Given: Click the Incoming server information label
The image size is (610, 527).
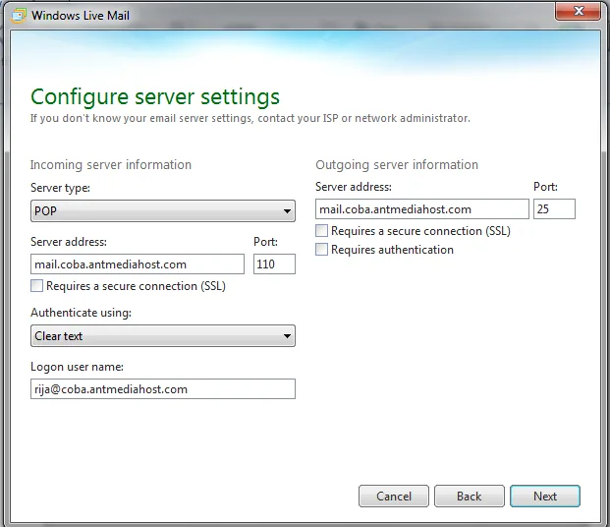Looking at the screenshot, I should pos(111,165).
